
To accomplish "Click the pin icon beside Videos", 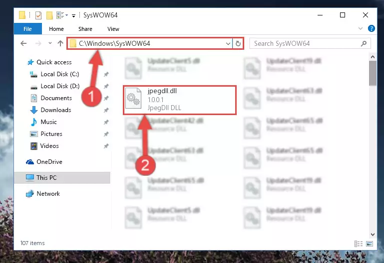I will [106, 146].
